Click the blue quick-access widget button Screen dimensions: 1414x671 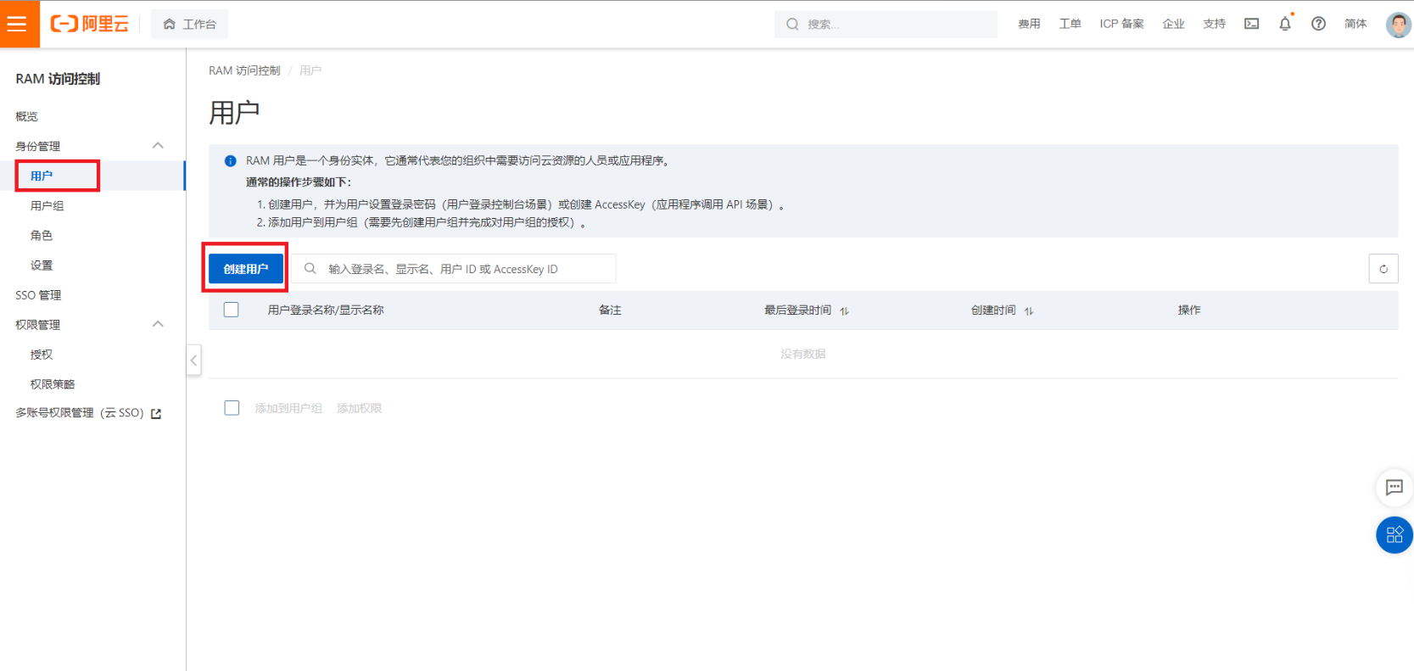click(x=1394, y=535)
